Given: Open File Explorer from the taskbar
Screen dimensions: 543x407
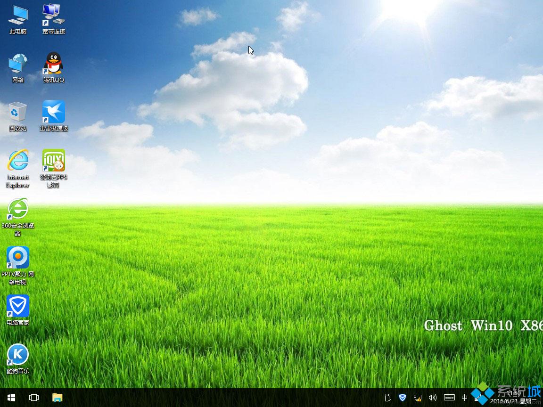Looking at the screenshot, I should pos(57,398).
